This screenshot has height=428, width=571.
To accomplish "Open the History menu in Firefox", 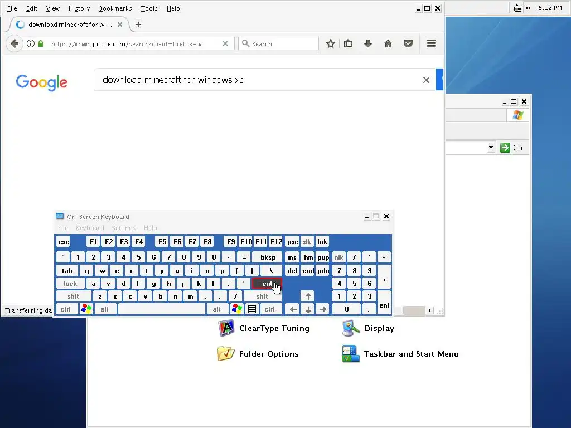I will [x=79, y=8].
